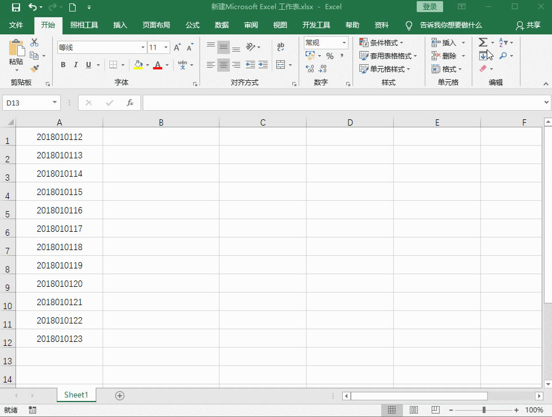Pick a fill color from the highlight swatch
The image size is (552, 417).
pos(138,65)
